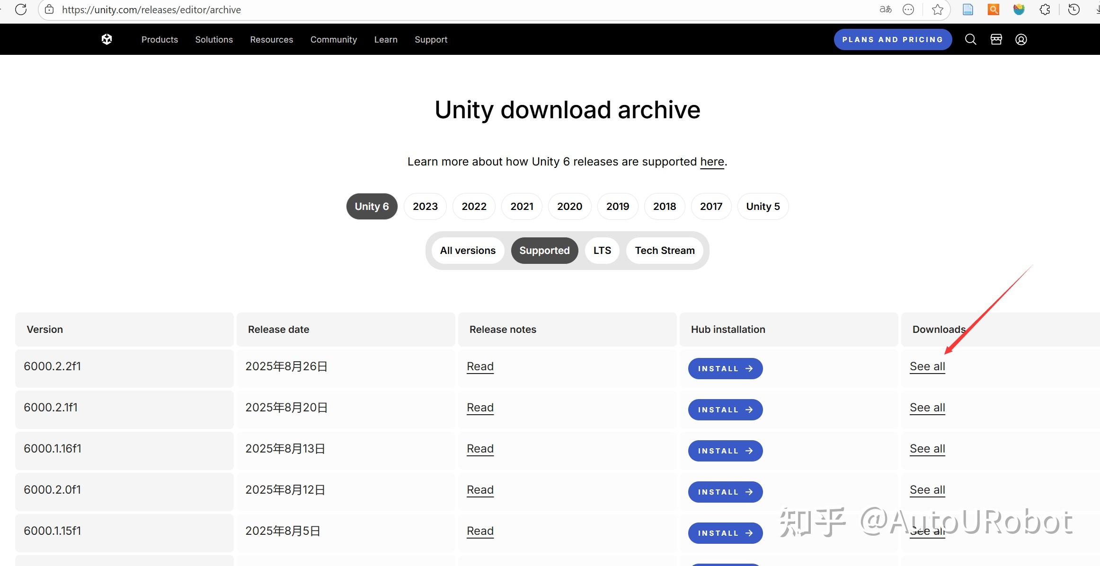Image resolution: width=1100 pixels, height=566 pixels.
Task: Switch filter to Tech Stream
Action: 665,251
